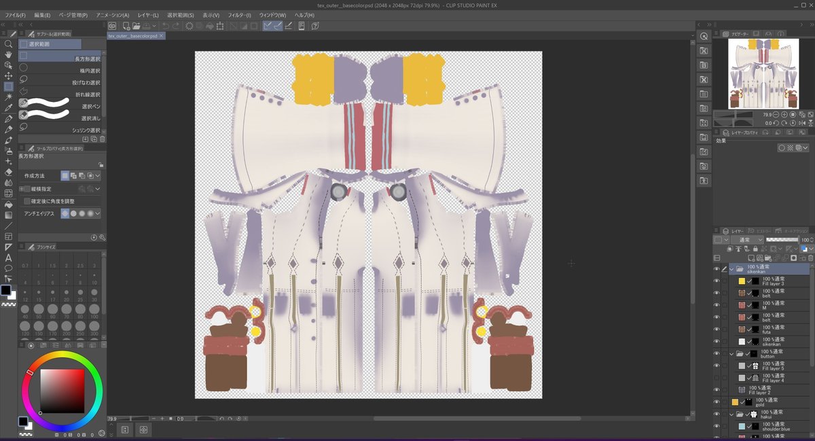Viewport: 815px width, 441px height.
Task: Select the Hand move tool
Action: pos(8,54)
